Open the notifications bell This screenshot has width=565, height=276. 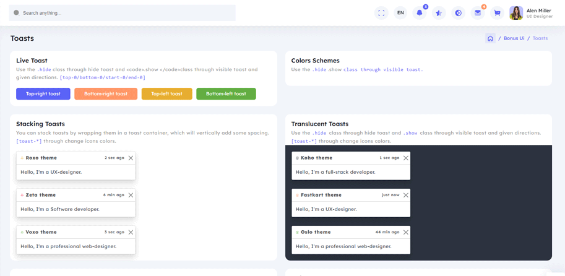coord(420,13)
